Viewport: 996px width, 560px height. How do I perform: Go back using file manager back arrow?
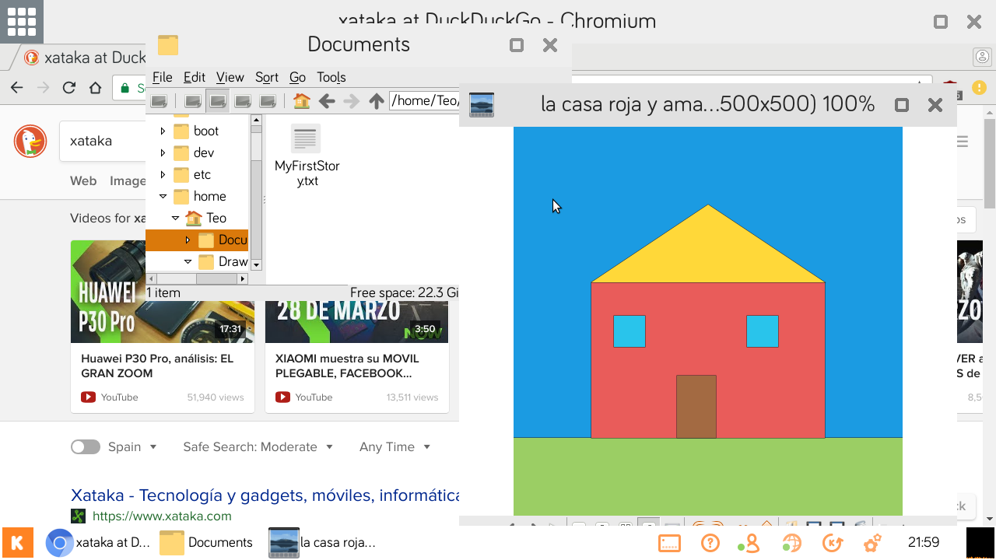[x=327, y=101]
